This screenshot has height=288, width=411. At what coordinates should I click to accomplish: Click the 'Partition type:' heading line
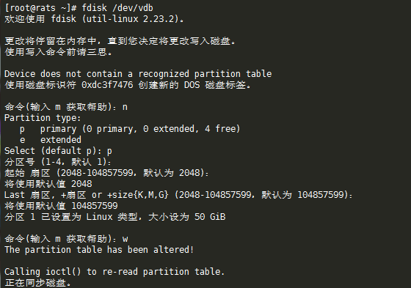click(43, 118)
